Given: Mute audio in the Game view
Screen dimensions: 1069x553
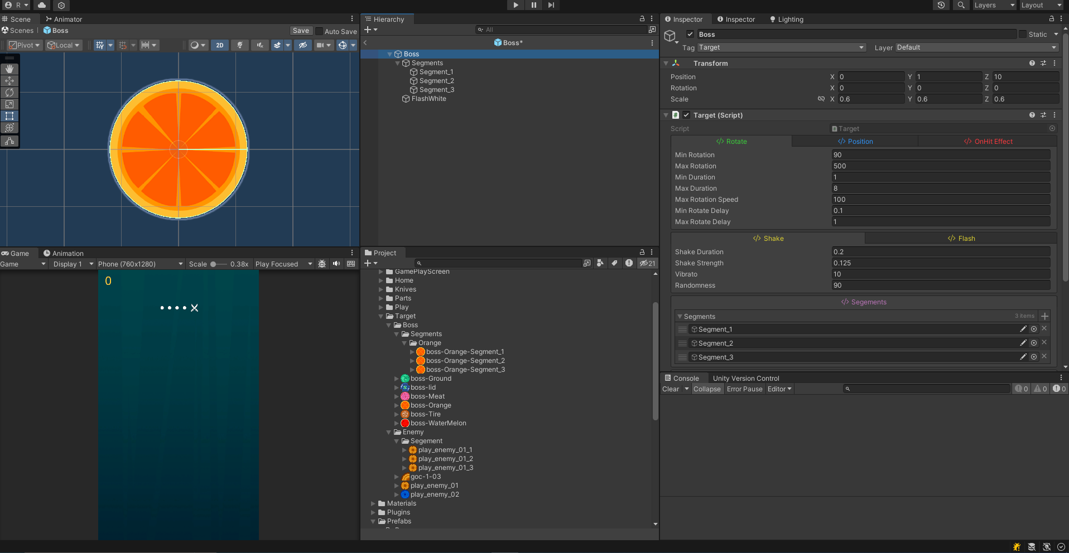Looking at the screenshot, I should click(336, 264).
